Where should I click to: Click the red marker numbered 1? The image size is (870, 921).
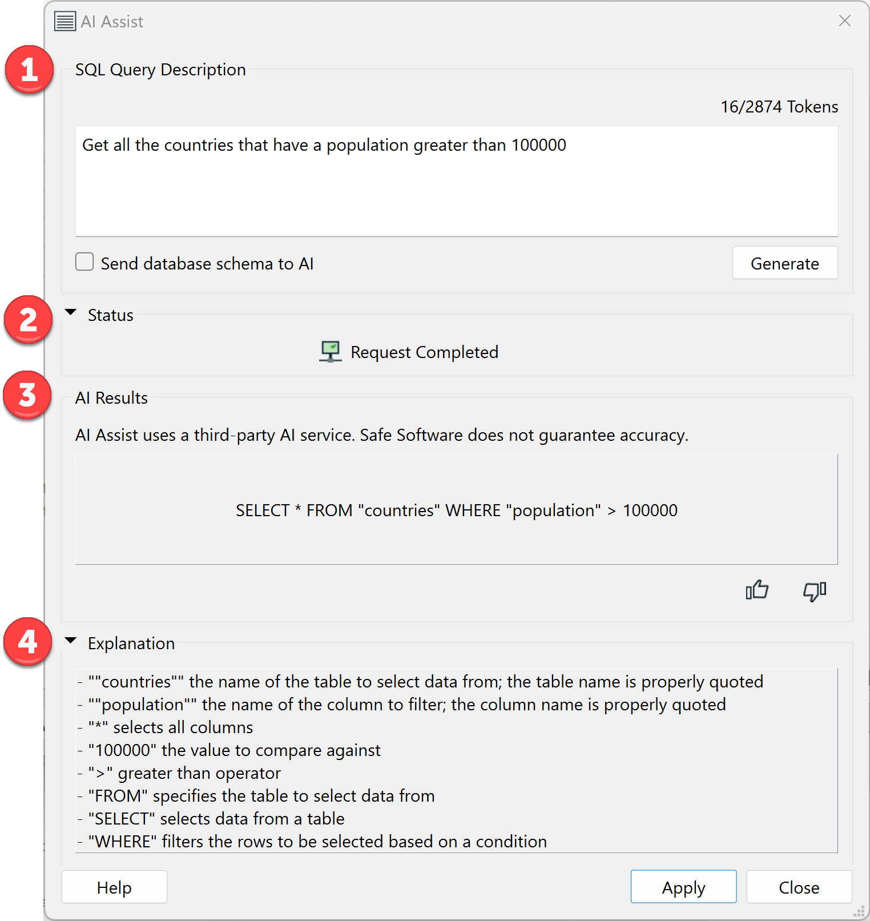click(x=29, y=70)
